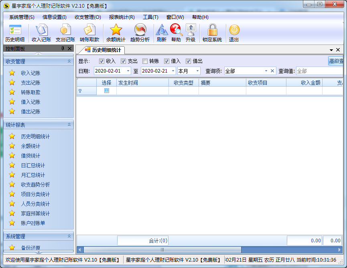Open the 查询项 全部 dropdown
Image resolution: width=347 pixels, height=268 pixels.
pyautogui.click(x=266, y=71)
